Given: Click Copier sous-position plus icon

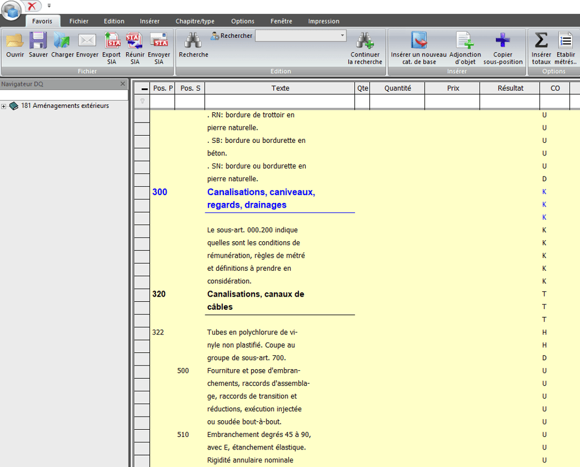Looking at the screenshot, I should pos(503,48).
